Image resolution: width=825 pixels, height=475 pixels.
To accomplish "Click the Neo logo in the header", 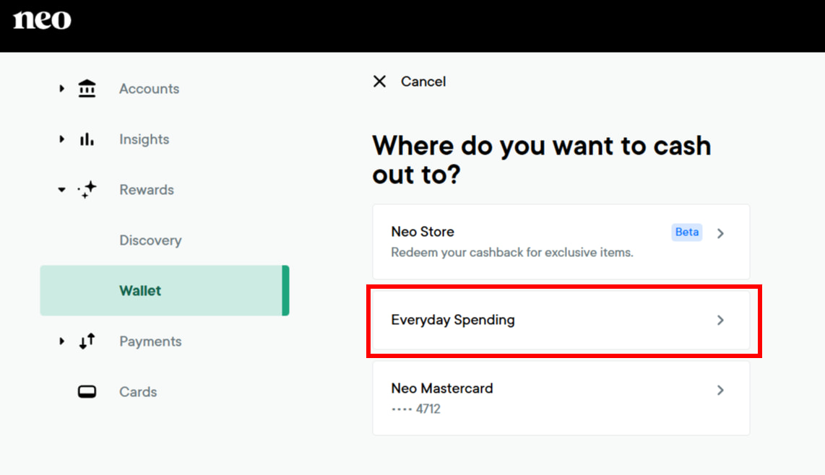I will [42, 19].
